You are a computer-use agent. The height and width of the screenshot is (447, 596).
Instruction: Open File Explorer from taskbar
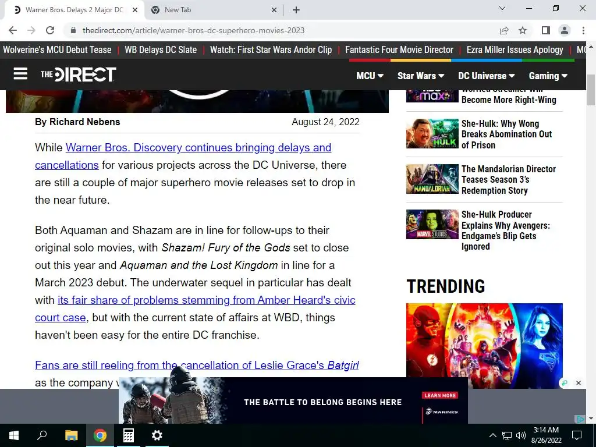[71, 435]
